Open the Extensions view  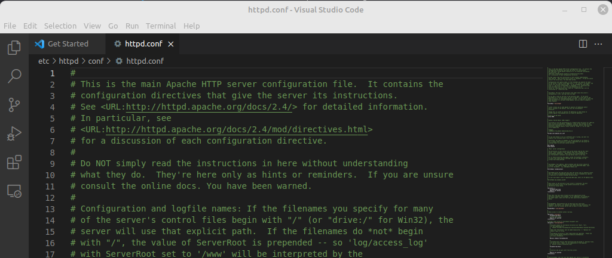14,163
